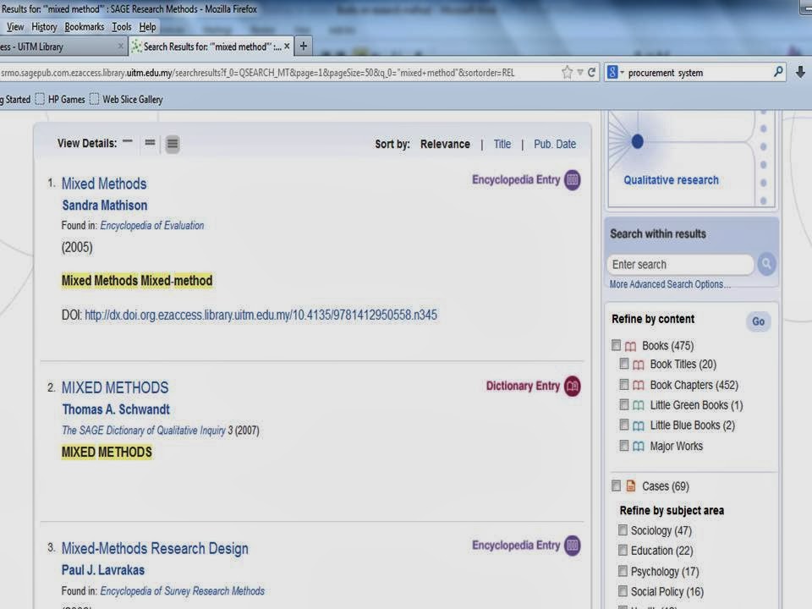
Task: Check the Book Titles (20) checkbox
Action: coord(624,364)
